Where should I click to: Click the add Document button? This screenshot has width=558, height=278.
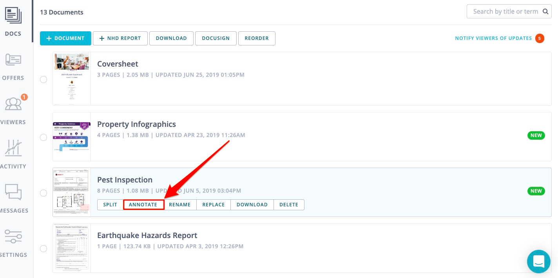(65, 38)
